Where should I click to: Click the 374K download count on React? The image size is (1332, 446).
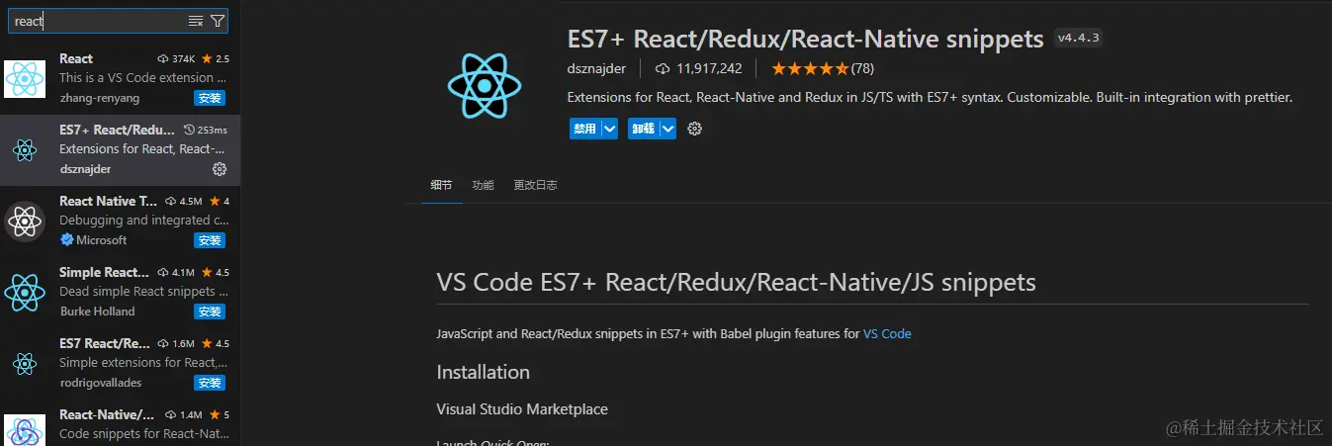click(177, 58)
